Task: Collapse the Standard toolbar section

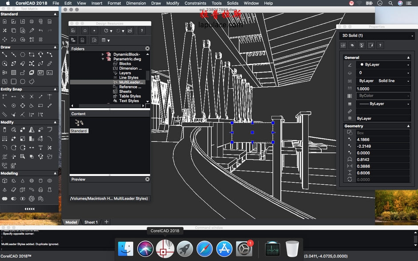Action: pyautogui.click(x=55, y=14)
